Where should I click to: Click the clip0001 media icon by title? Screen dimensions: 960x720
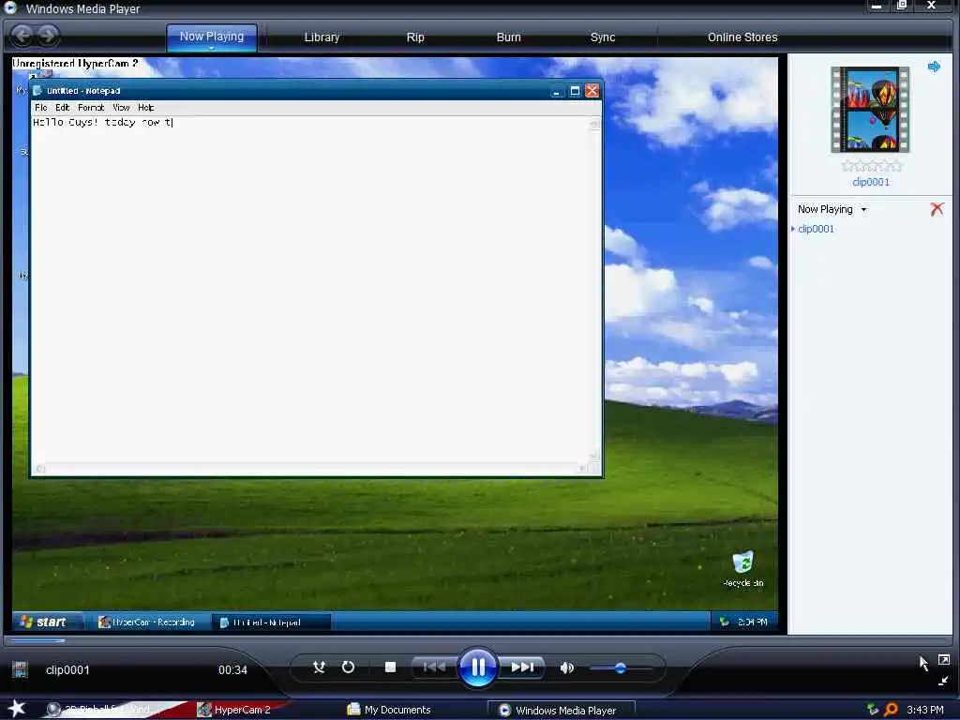click(x=21, y=669)
